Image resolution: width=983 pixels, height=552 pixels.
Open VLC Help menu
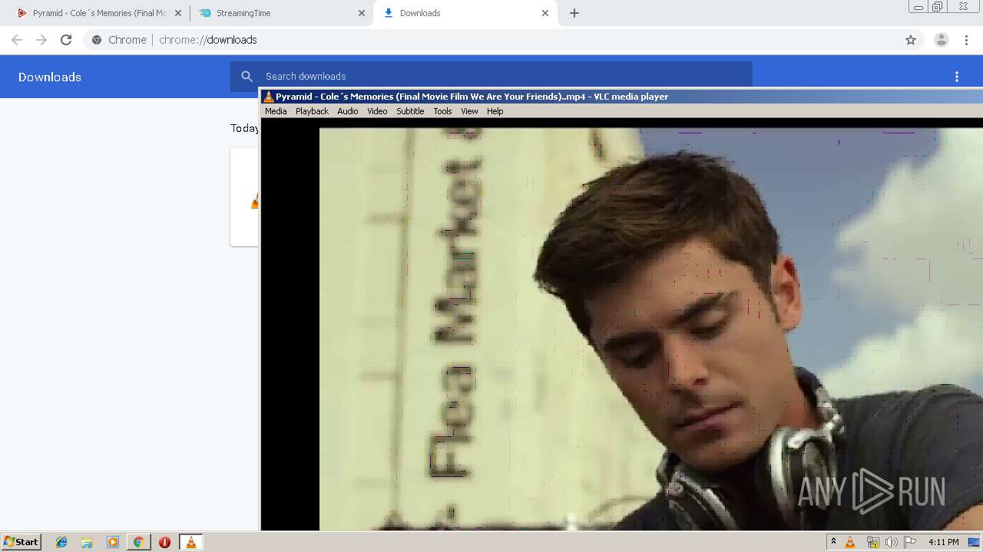tap(495, 111)
